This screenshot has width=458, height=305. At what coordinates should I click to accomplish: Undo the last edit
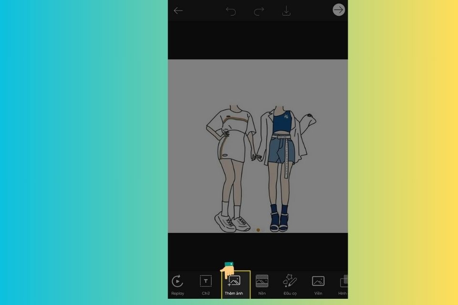tap(231, 11)
